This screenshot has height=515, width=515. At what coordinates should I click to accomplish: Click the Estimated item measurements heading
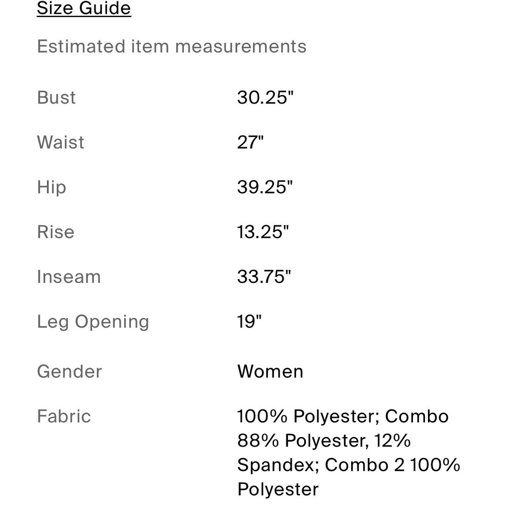tap(172, 46)
